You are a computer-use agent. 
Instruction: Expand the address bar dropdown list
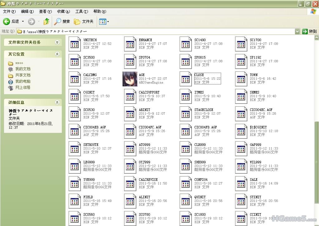point(297,31)
